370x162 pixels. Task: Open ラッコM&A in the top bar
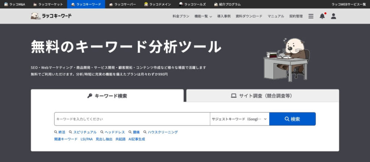pos(14,4)
